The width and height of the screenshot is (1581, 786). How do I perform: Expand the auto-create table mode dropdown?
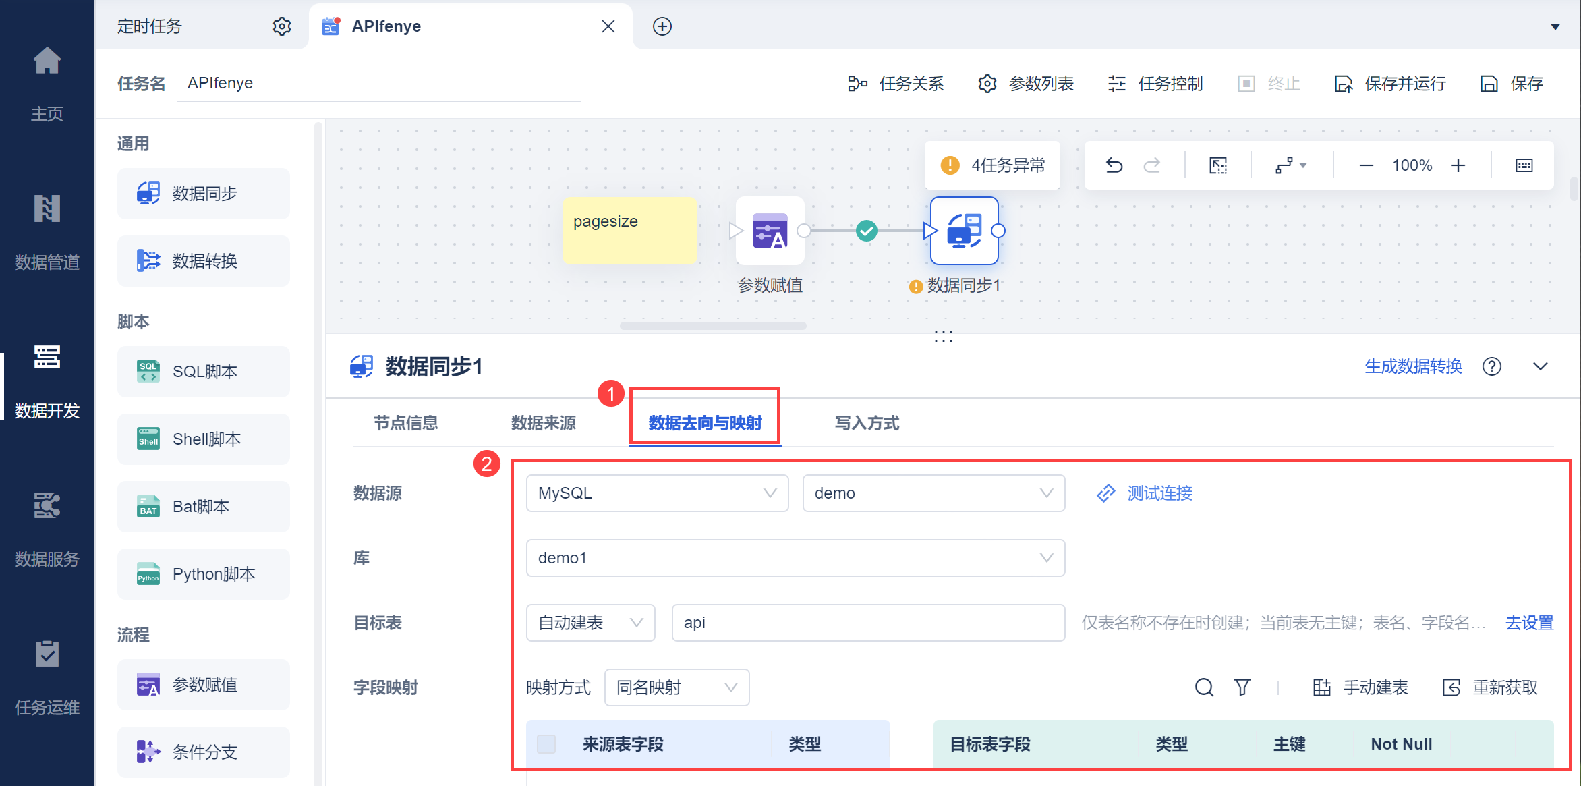click(x=590, y=623)
